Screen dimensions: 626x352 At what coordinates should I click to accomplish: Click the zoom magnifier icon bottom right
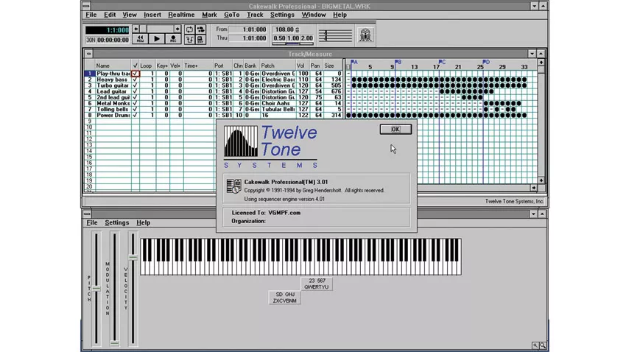point(539,345)
